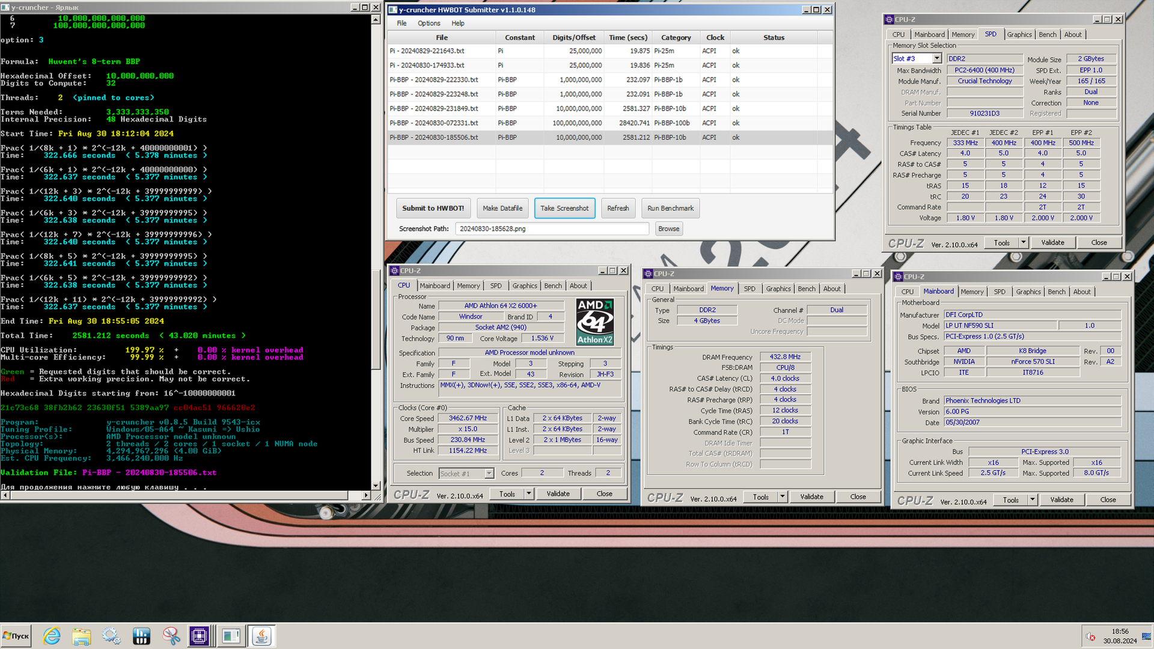Viewport: 1154px width, 649px height.
Task: Open the Socket #1 selection dropdown
Action: click(489, 474)
